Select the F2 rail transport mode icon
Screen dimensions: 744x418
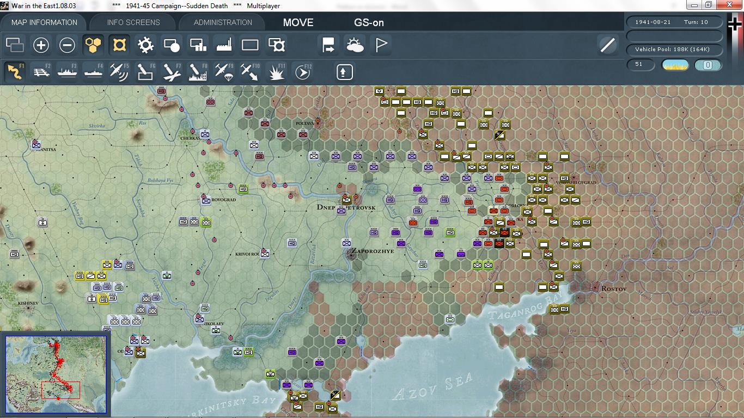click(x=41, y=71)
